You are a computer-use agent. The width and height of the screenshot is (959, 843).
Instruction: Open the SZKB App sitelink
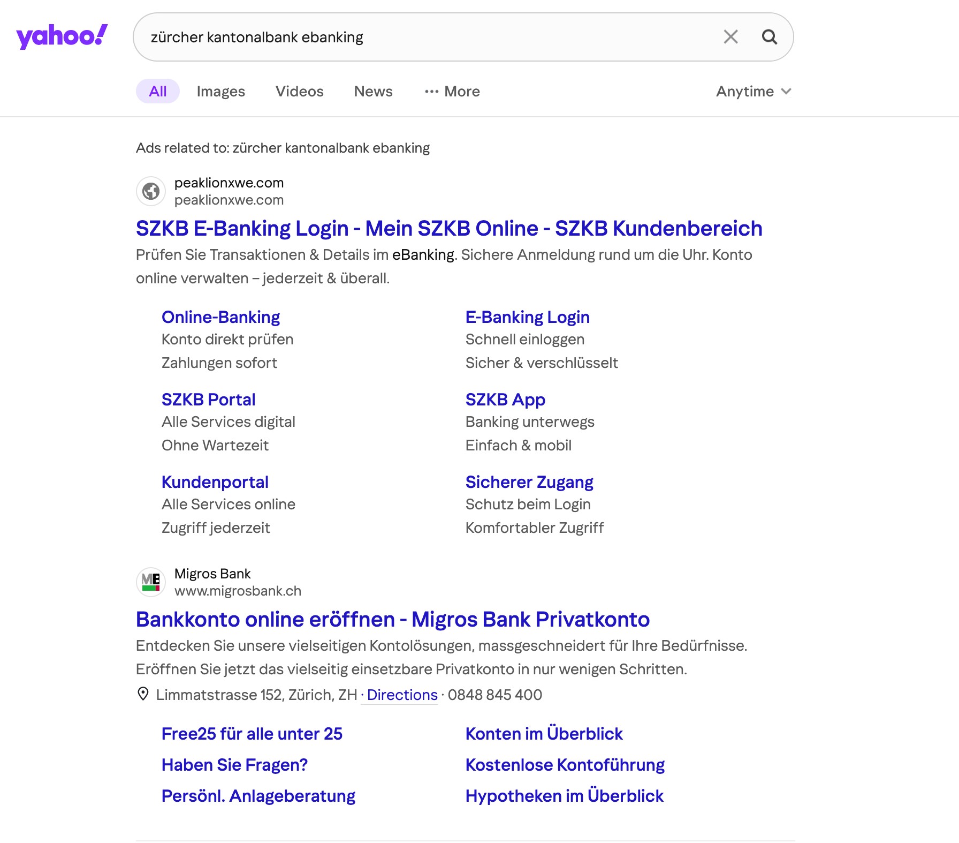tap(505, 400)
